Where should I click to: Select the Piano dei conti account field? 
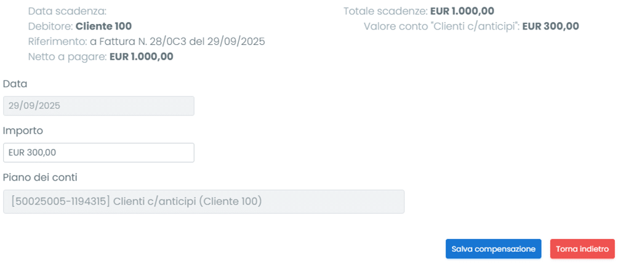(203, 202)
